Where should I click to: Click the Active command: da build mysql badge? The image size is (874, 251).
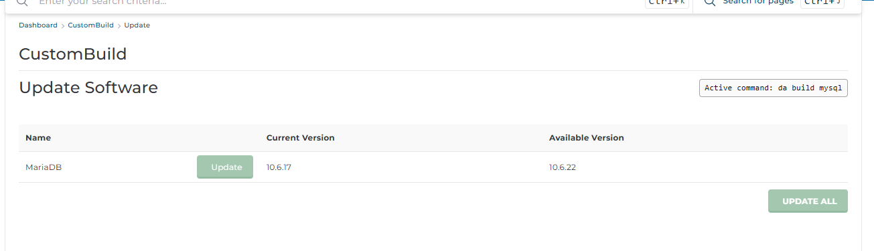point(774,88)
